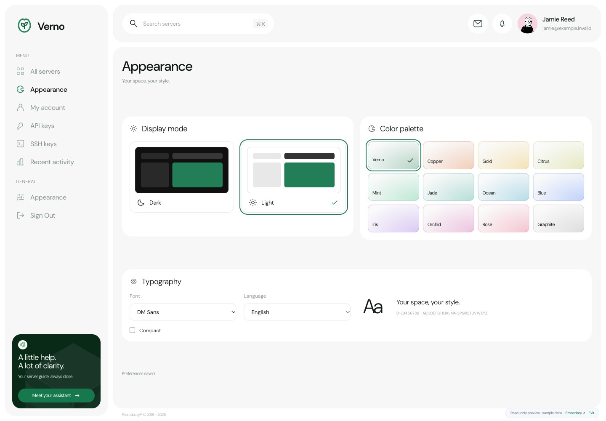Pick the Gold color palette
This screenshot has width=606, height=421.
[x=503, y=155]
